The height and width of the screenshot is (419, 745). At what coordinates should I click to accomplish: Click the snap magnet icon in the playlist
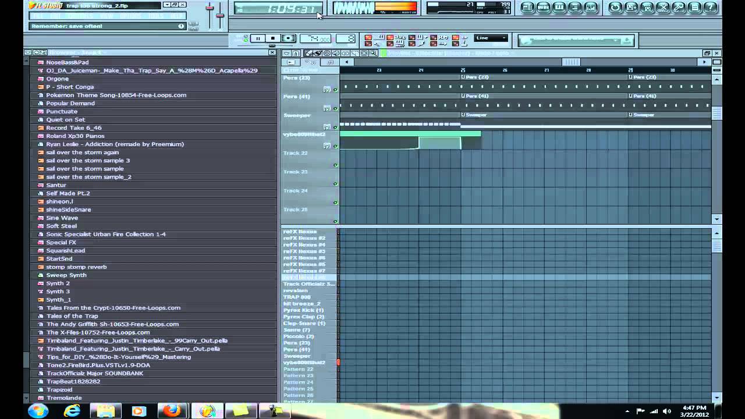tap(296, 53)
